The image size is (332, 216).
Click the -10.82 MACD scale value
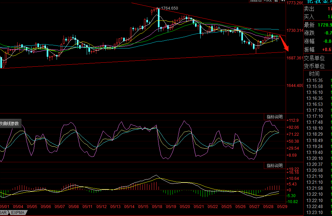tap(292, 202)
